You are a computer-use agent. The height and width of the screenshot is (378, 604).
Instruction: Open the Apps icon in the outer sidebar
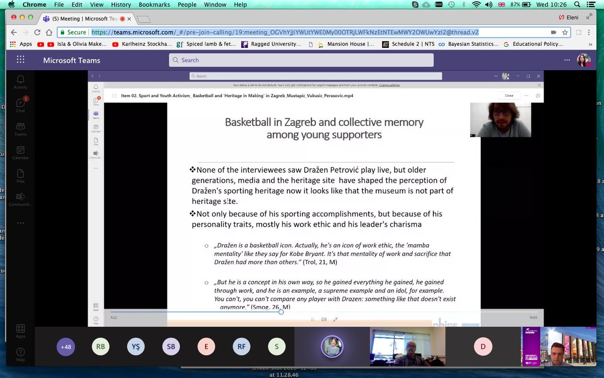(20, 331)
